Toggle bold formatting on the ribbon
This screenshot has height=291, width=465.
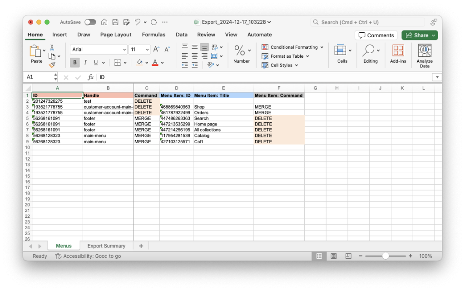pyautogui.click(x=74, y=62)
